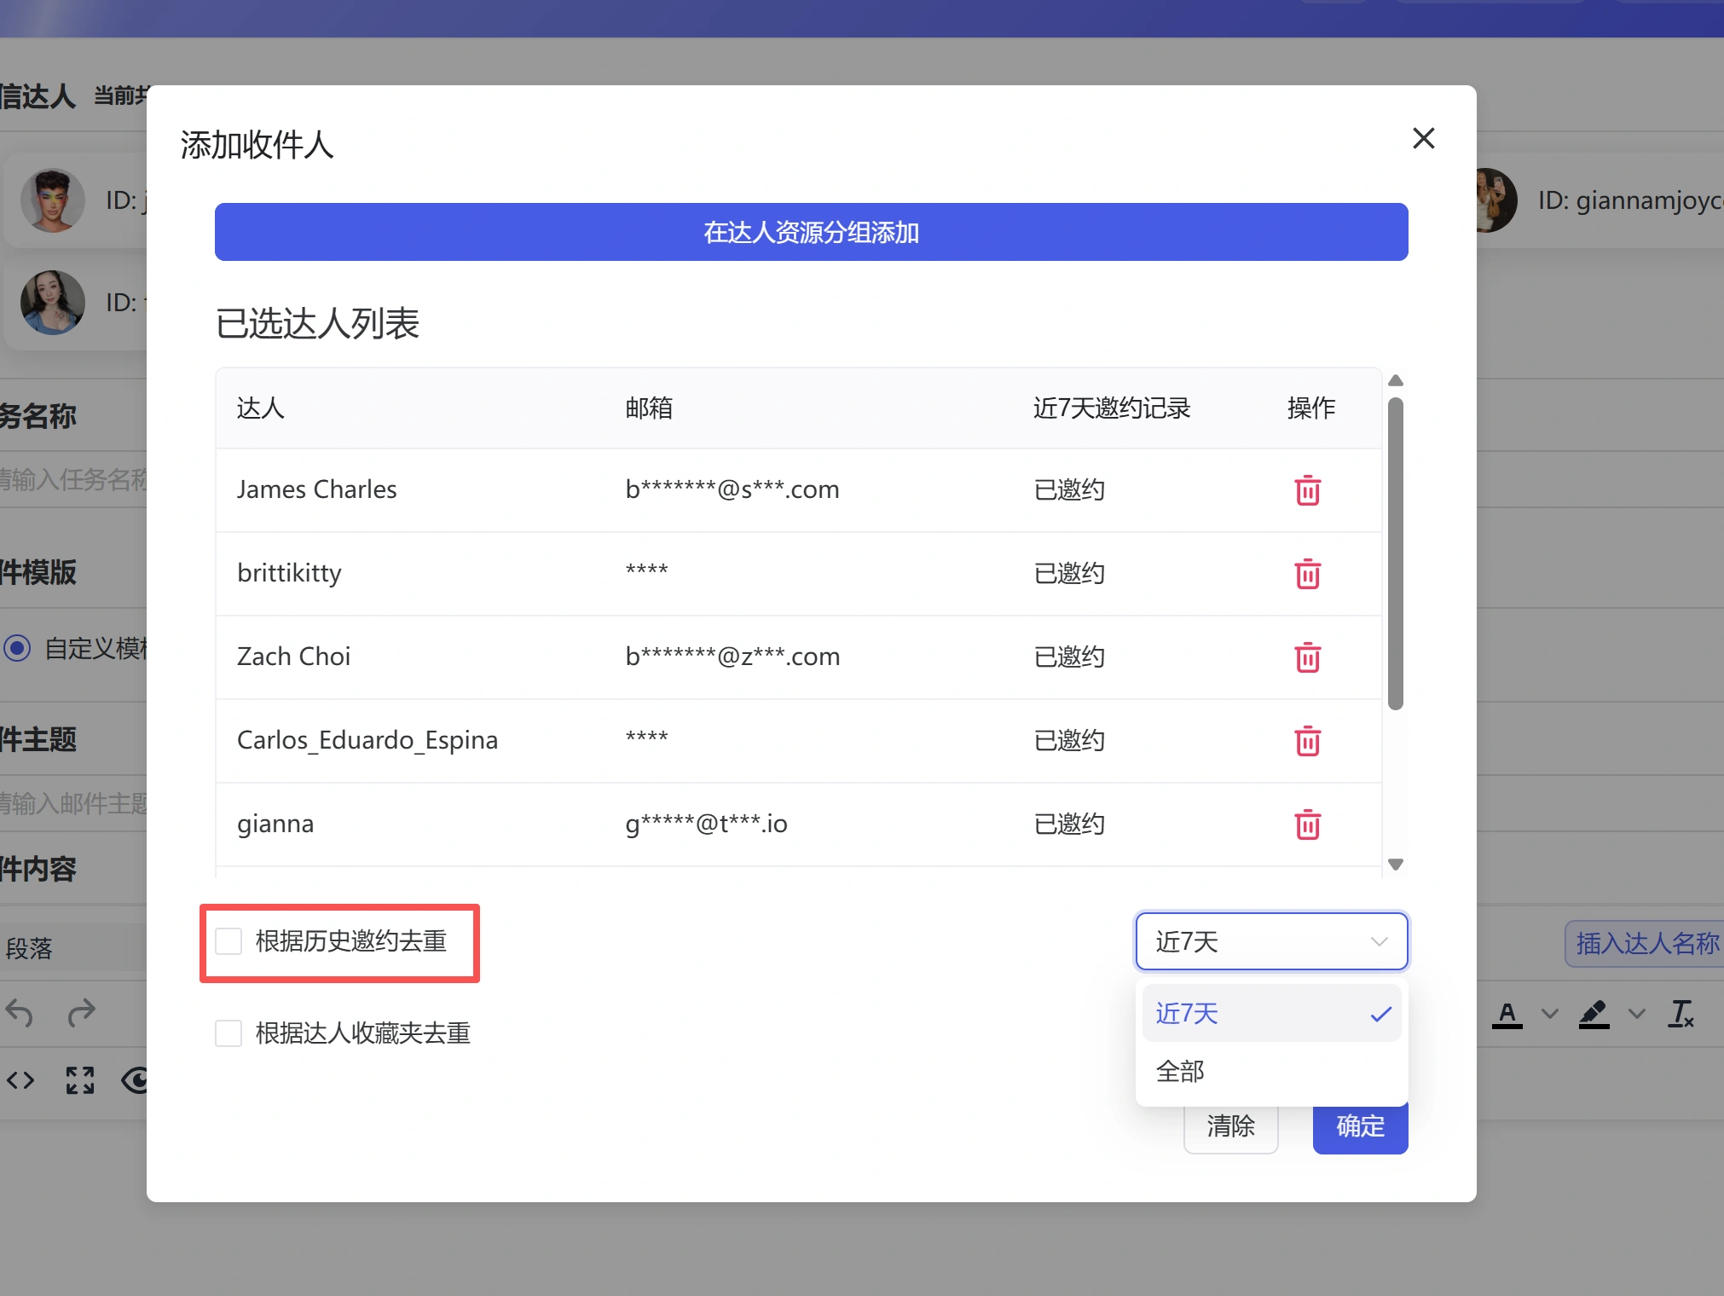Choose 全部 from dropdown list
The width and height of the screenshot is (1724, 1296).
[1181, 1071]
